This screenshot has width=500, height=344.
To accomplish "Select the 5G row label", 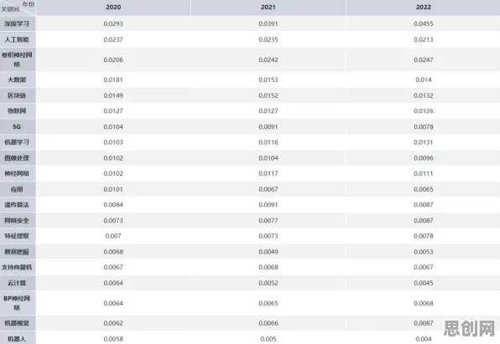I will (17, 126).
